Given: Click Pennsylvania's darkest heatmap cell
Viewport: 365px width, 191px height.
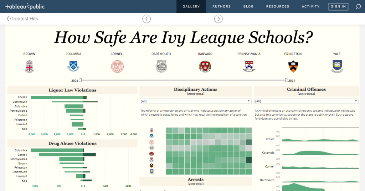Looking at the screenshot, I should pos(248,160).
